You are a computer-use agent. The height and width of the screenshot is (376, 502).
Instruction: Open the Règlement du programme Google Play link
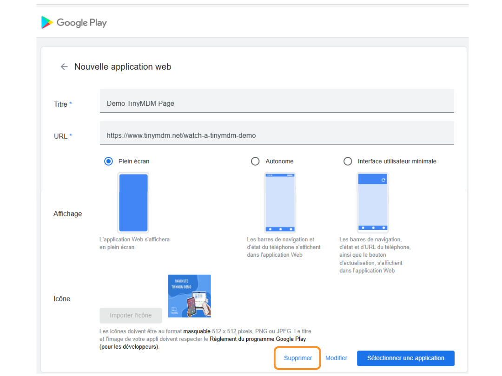tap(258, 339)
